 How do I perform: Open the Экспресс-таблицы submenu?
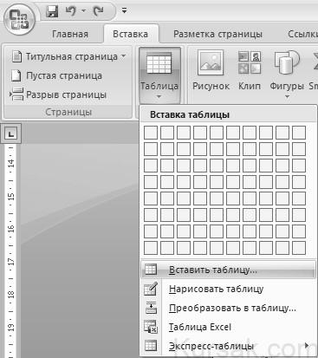coord(228,346)
